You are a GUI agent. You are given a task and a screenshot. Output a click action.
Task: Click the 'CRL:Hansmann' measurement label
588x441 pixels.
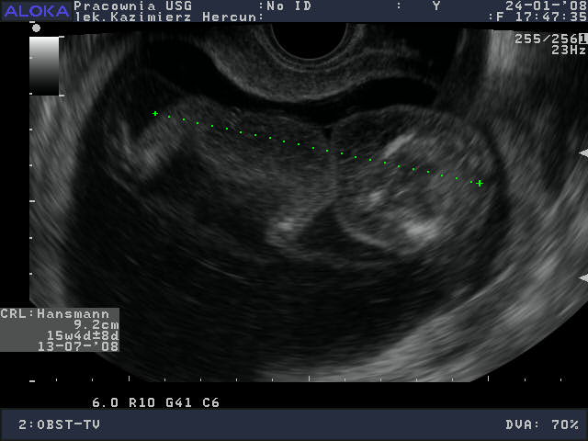(55, 313)
